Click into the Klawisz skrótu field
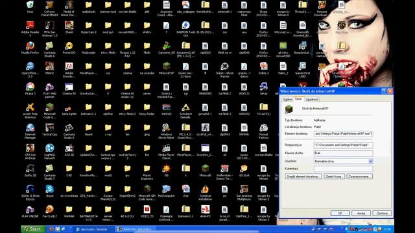This screenshot has height=233, width=415. tap(343, 153)
